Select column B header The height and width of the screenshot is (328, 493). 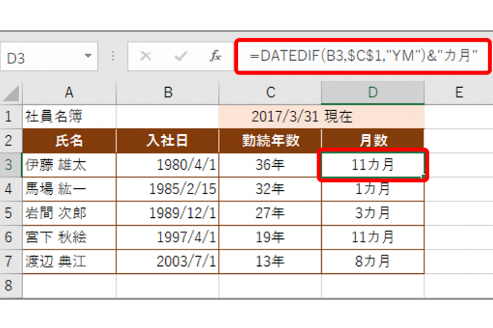click(x=168, y=92)
